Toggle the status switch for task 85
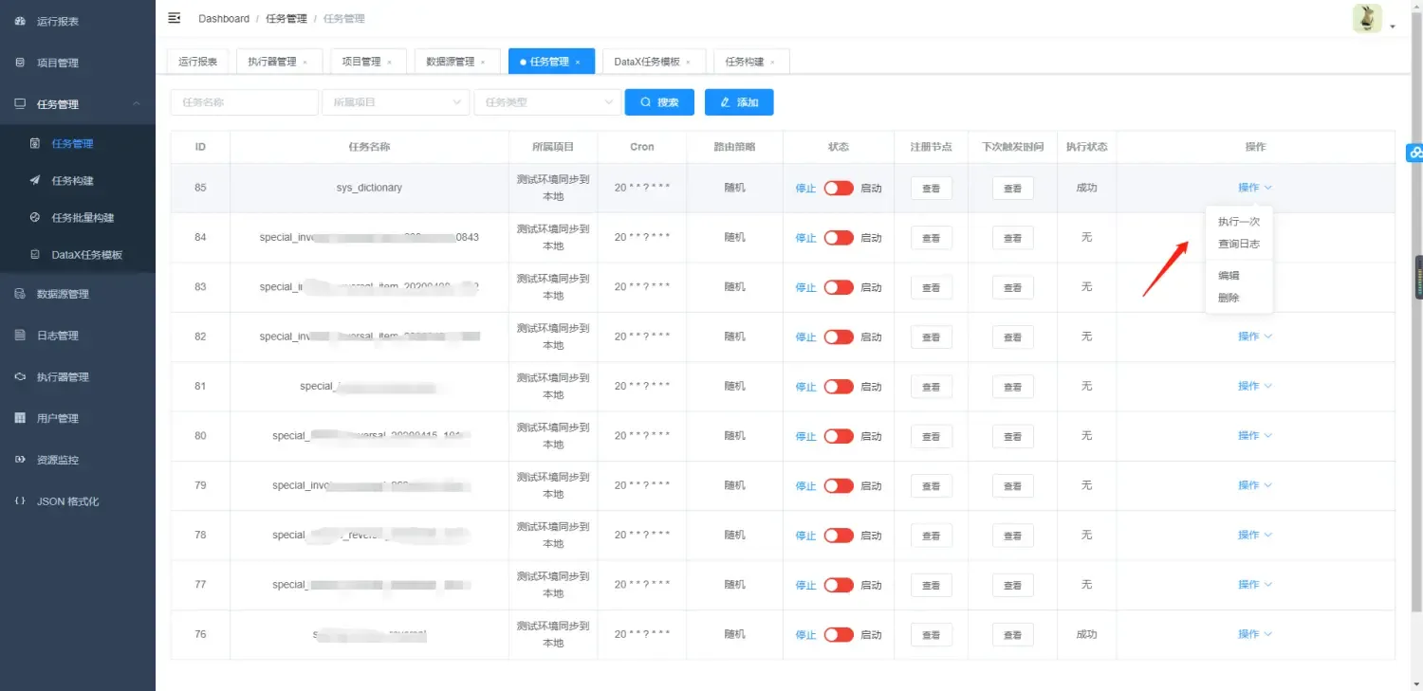 coord(839,188)
